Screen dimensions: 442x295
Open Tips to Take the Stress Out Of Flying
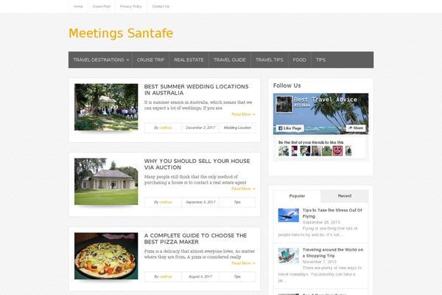332,213
